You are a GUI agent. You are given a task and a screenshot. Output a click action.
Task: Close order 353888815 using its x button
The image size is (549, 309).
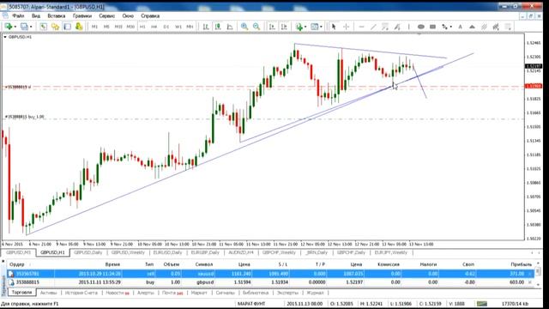(x=530, y=282)
